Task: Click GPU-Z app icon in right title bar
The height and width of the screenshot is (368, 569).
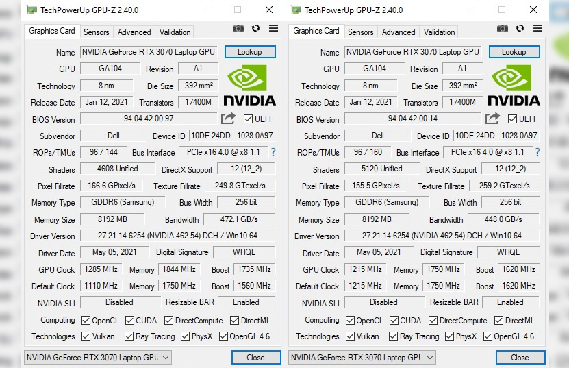Action: tap(296, 10)
